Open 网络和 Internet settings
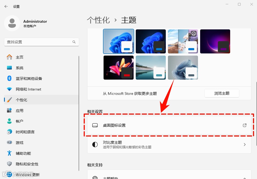Viewport: 257px width, 179px height. pyautogui.click(x=41, y=89)
